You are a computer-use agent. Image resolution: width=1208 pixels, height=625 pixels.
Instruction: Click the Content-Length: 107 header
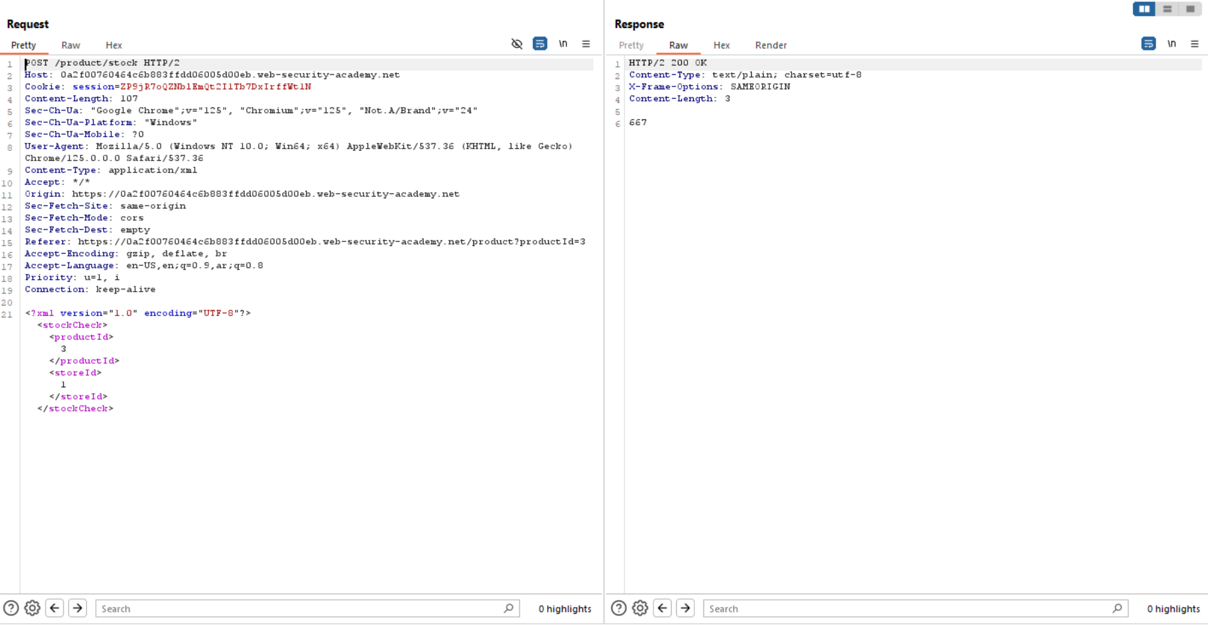pos(81,99)
